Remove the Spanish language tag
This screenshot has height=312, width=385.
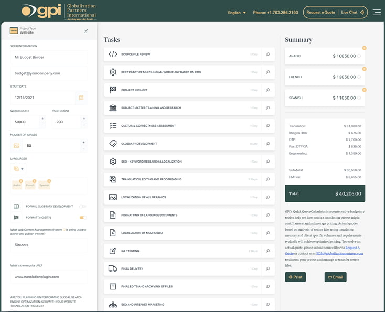point(49,181)
